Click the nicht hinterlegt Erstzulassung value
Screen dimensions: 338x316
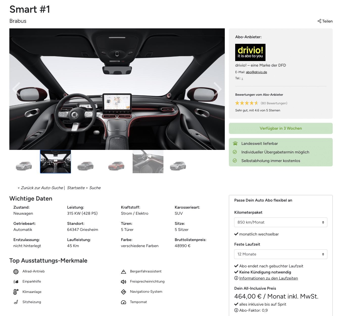click(27, 246)
